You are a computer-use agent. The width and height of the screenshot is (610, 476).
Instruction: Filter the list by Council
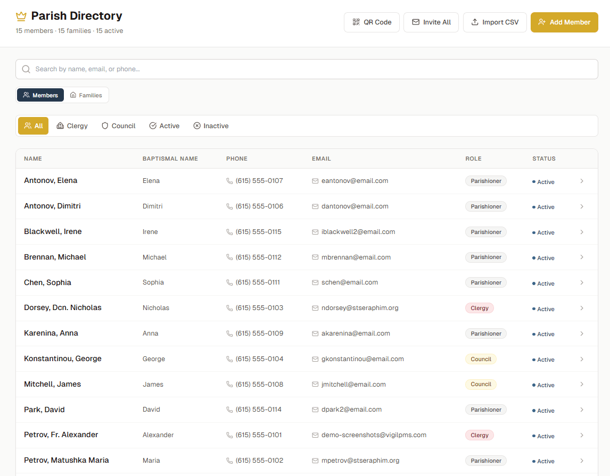pos(118,126)
